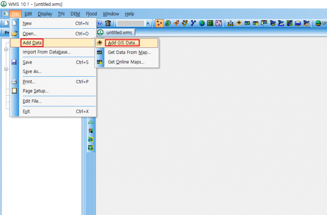Open the toolbar combo box dropdown arrow

pos(148,23)
